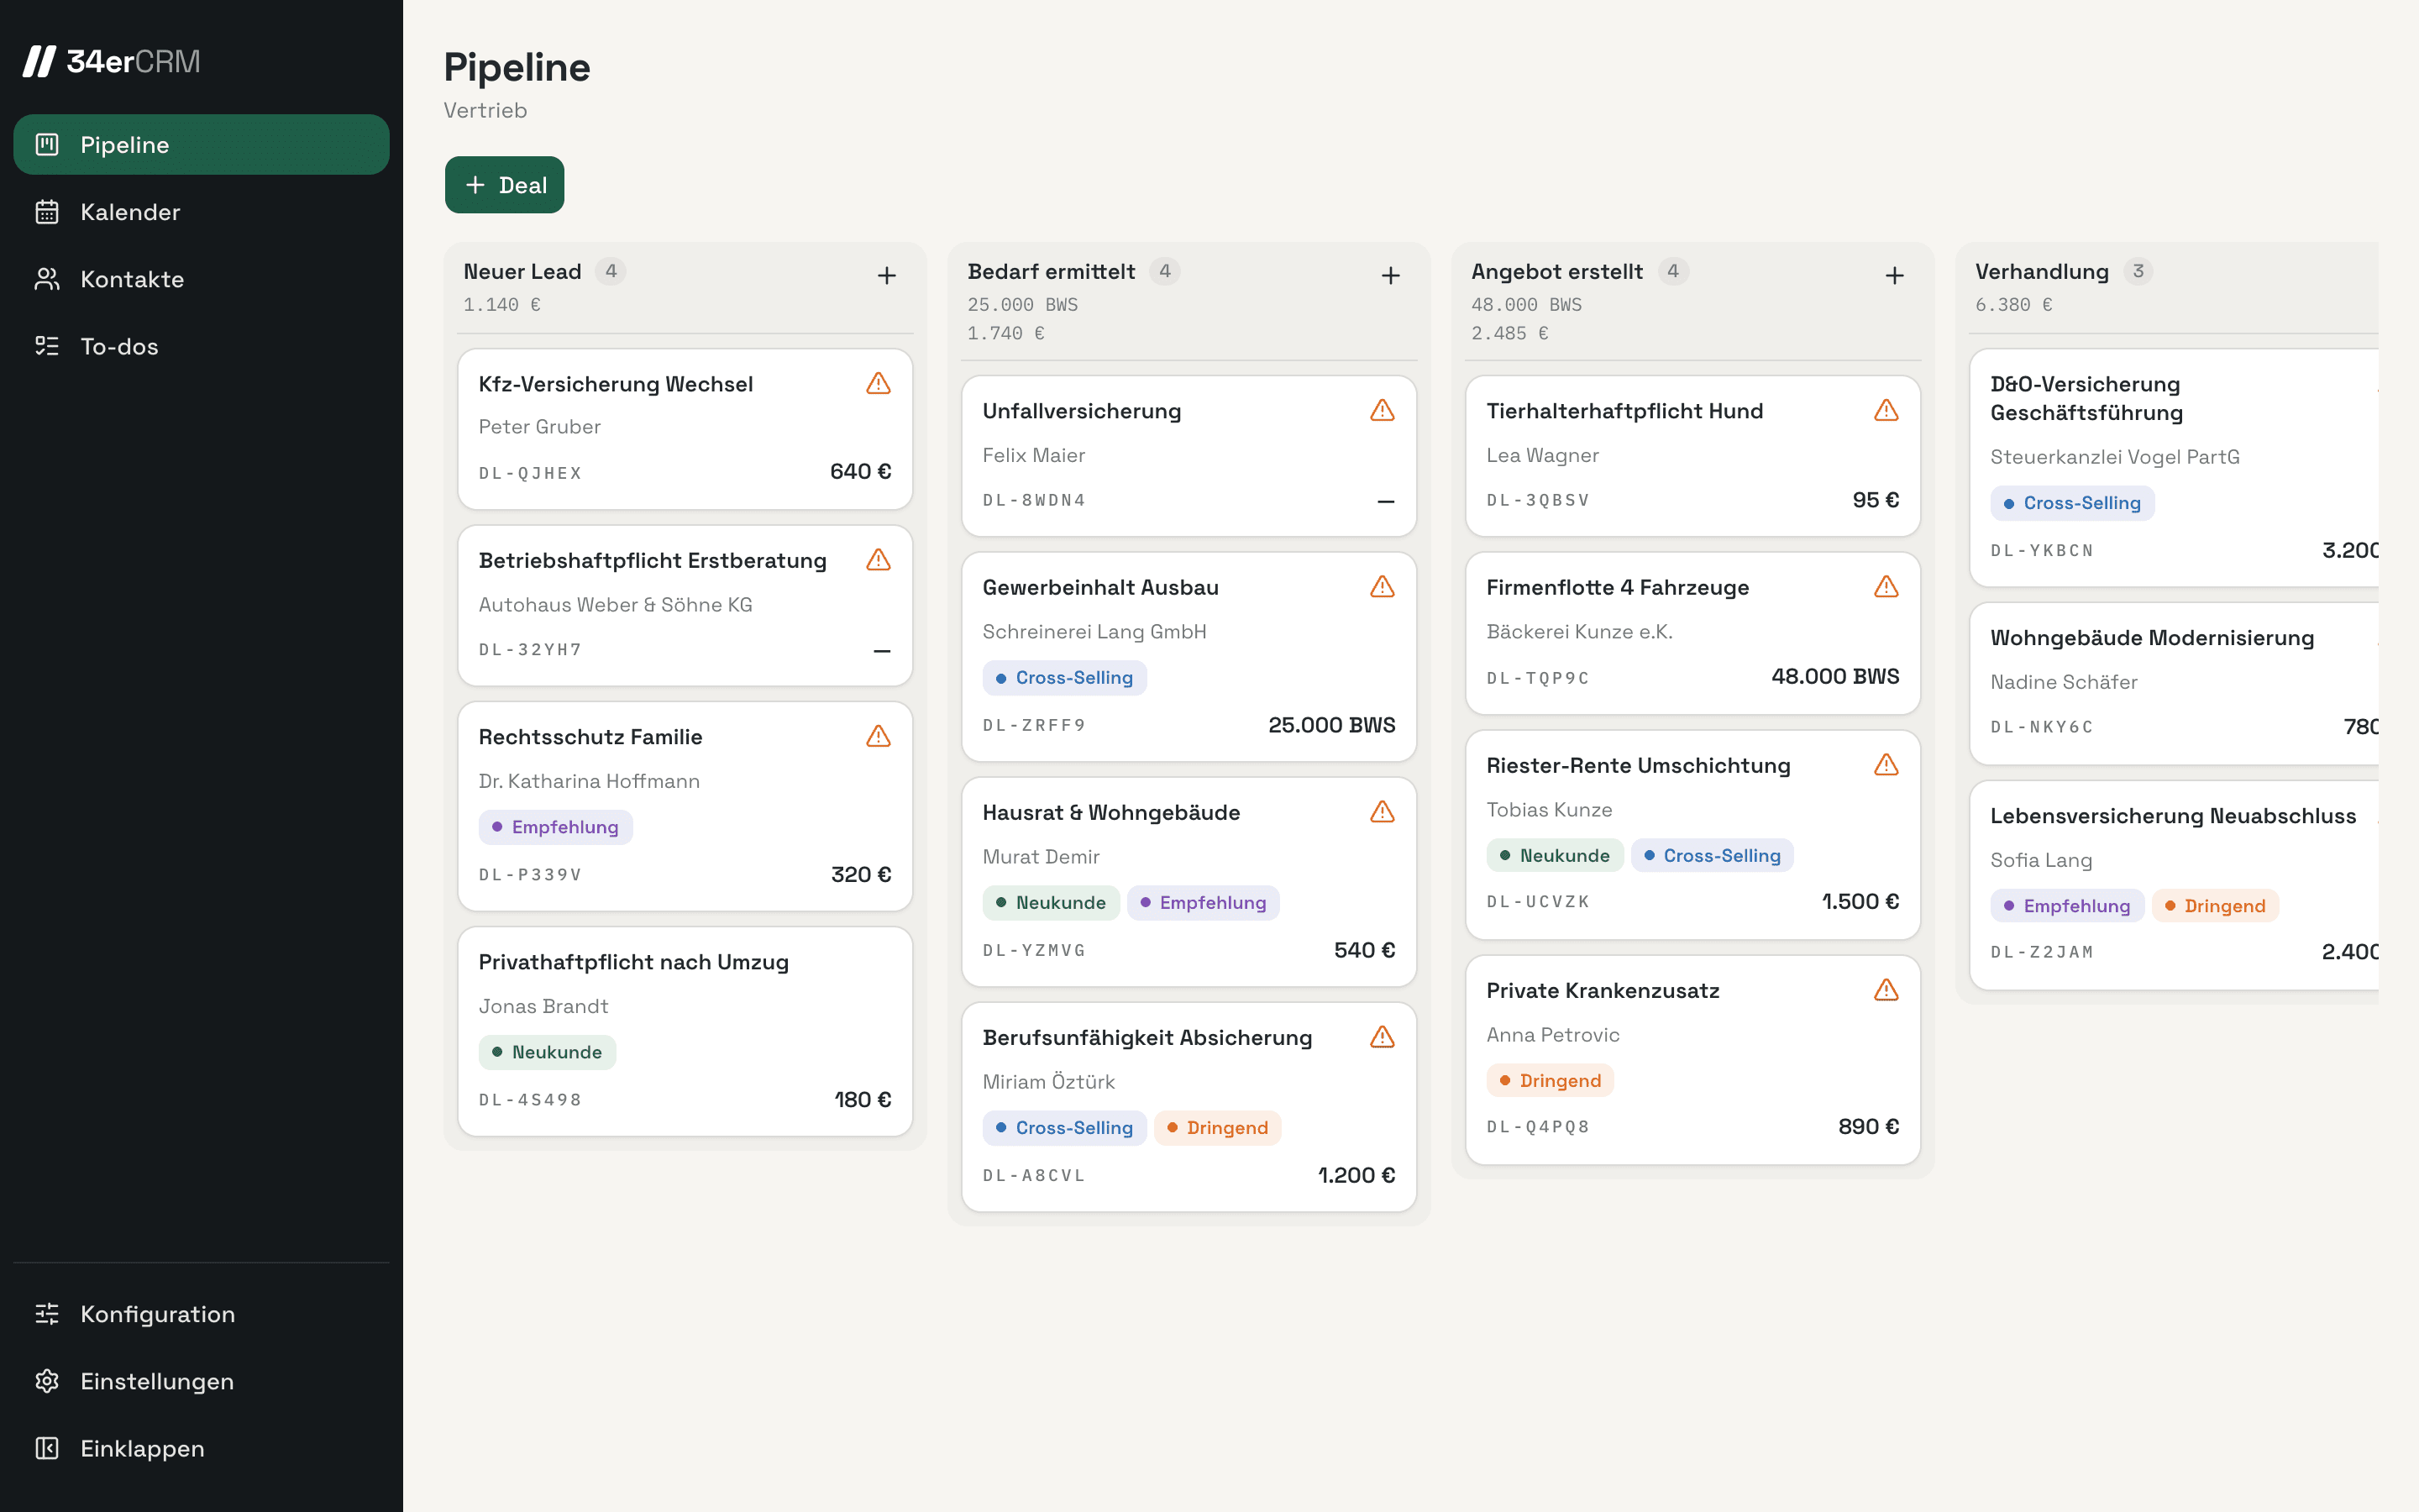
Task: Click the Neukunde tag on Privathaftpflicht card
Action: 547,1052
